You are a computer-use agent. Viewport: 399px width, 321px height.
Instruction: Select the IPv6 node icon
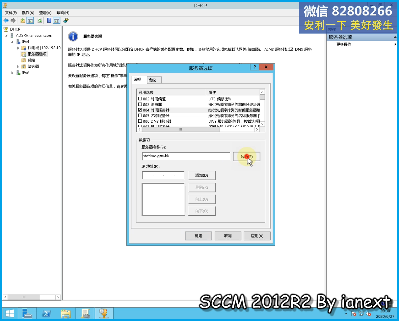pos(18,73)
